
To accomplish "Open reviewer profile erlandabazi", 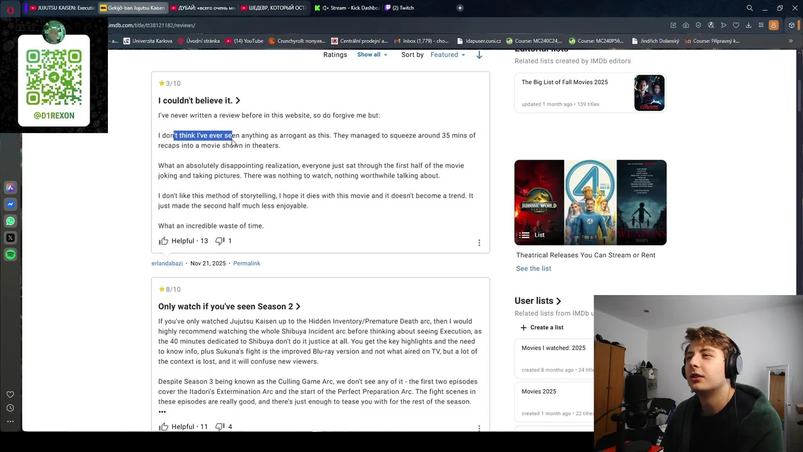I will pos(167,264).
